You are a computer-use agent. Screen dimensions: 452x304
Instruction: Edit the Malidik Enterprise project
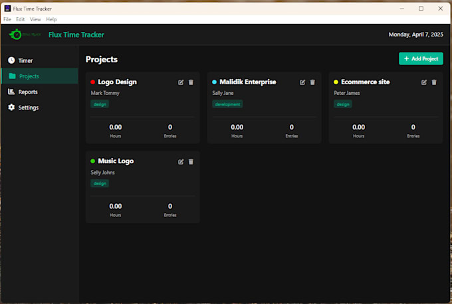tap(302, 82)
